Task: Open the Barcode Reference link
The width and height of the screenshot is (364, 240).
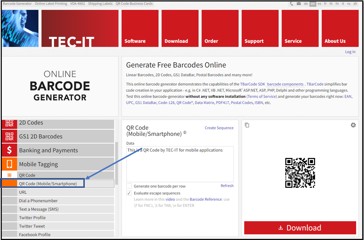Action: [206, 199]
